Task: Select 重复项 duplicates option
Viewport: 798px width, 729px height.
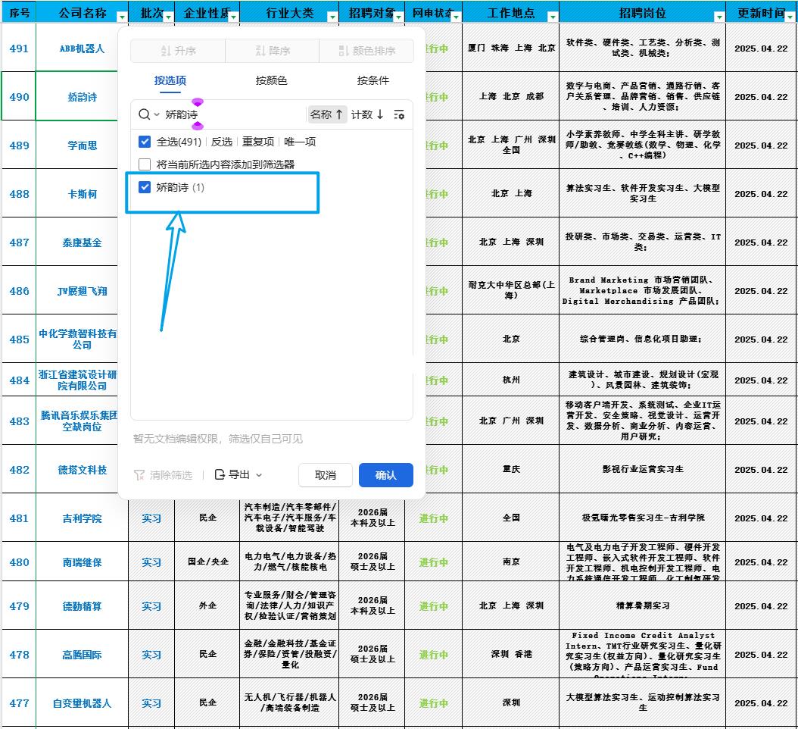Action: [x=257, y=142]
